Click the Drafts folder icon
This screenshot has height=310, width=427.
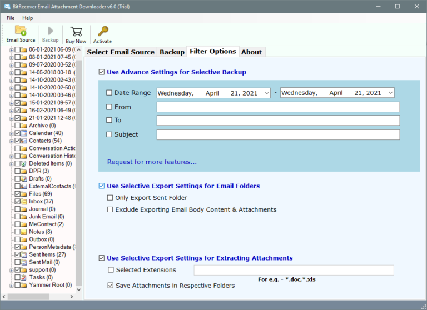[x=24, y=179]
